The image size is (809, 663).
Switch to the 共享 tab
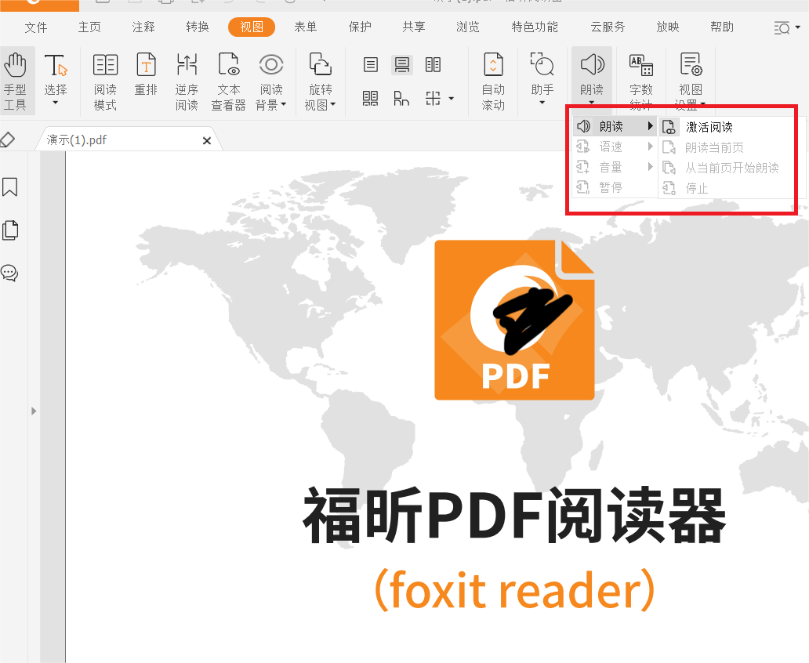click(x=414, y=27)
